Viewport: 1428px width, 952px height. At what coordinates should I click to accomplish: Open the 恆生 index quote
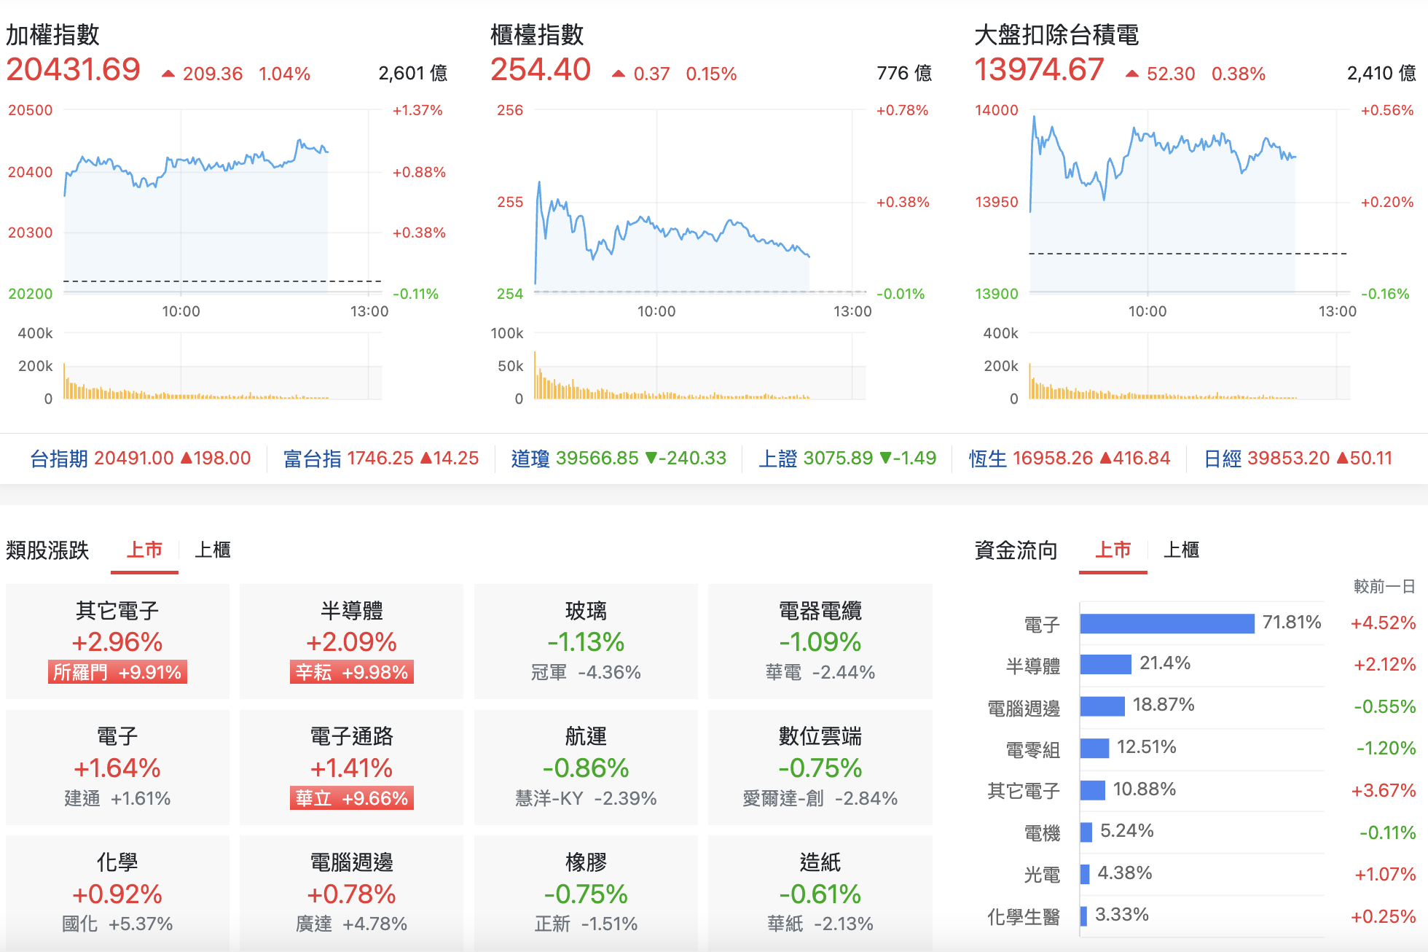tap(1070, 459)
